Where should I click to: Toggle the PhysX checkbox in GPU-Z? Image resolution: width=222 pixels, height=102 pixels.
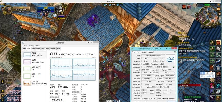click(156, 99)
